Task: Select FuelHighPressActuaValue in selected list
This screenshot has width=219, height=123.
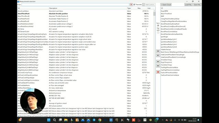Action: [x=169, y=67]
